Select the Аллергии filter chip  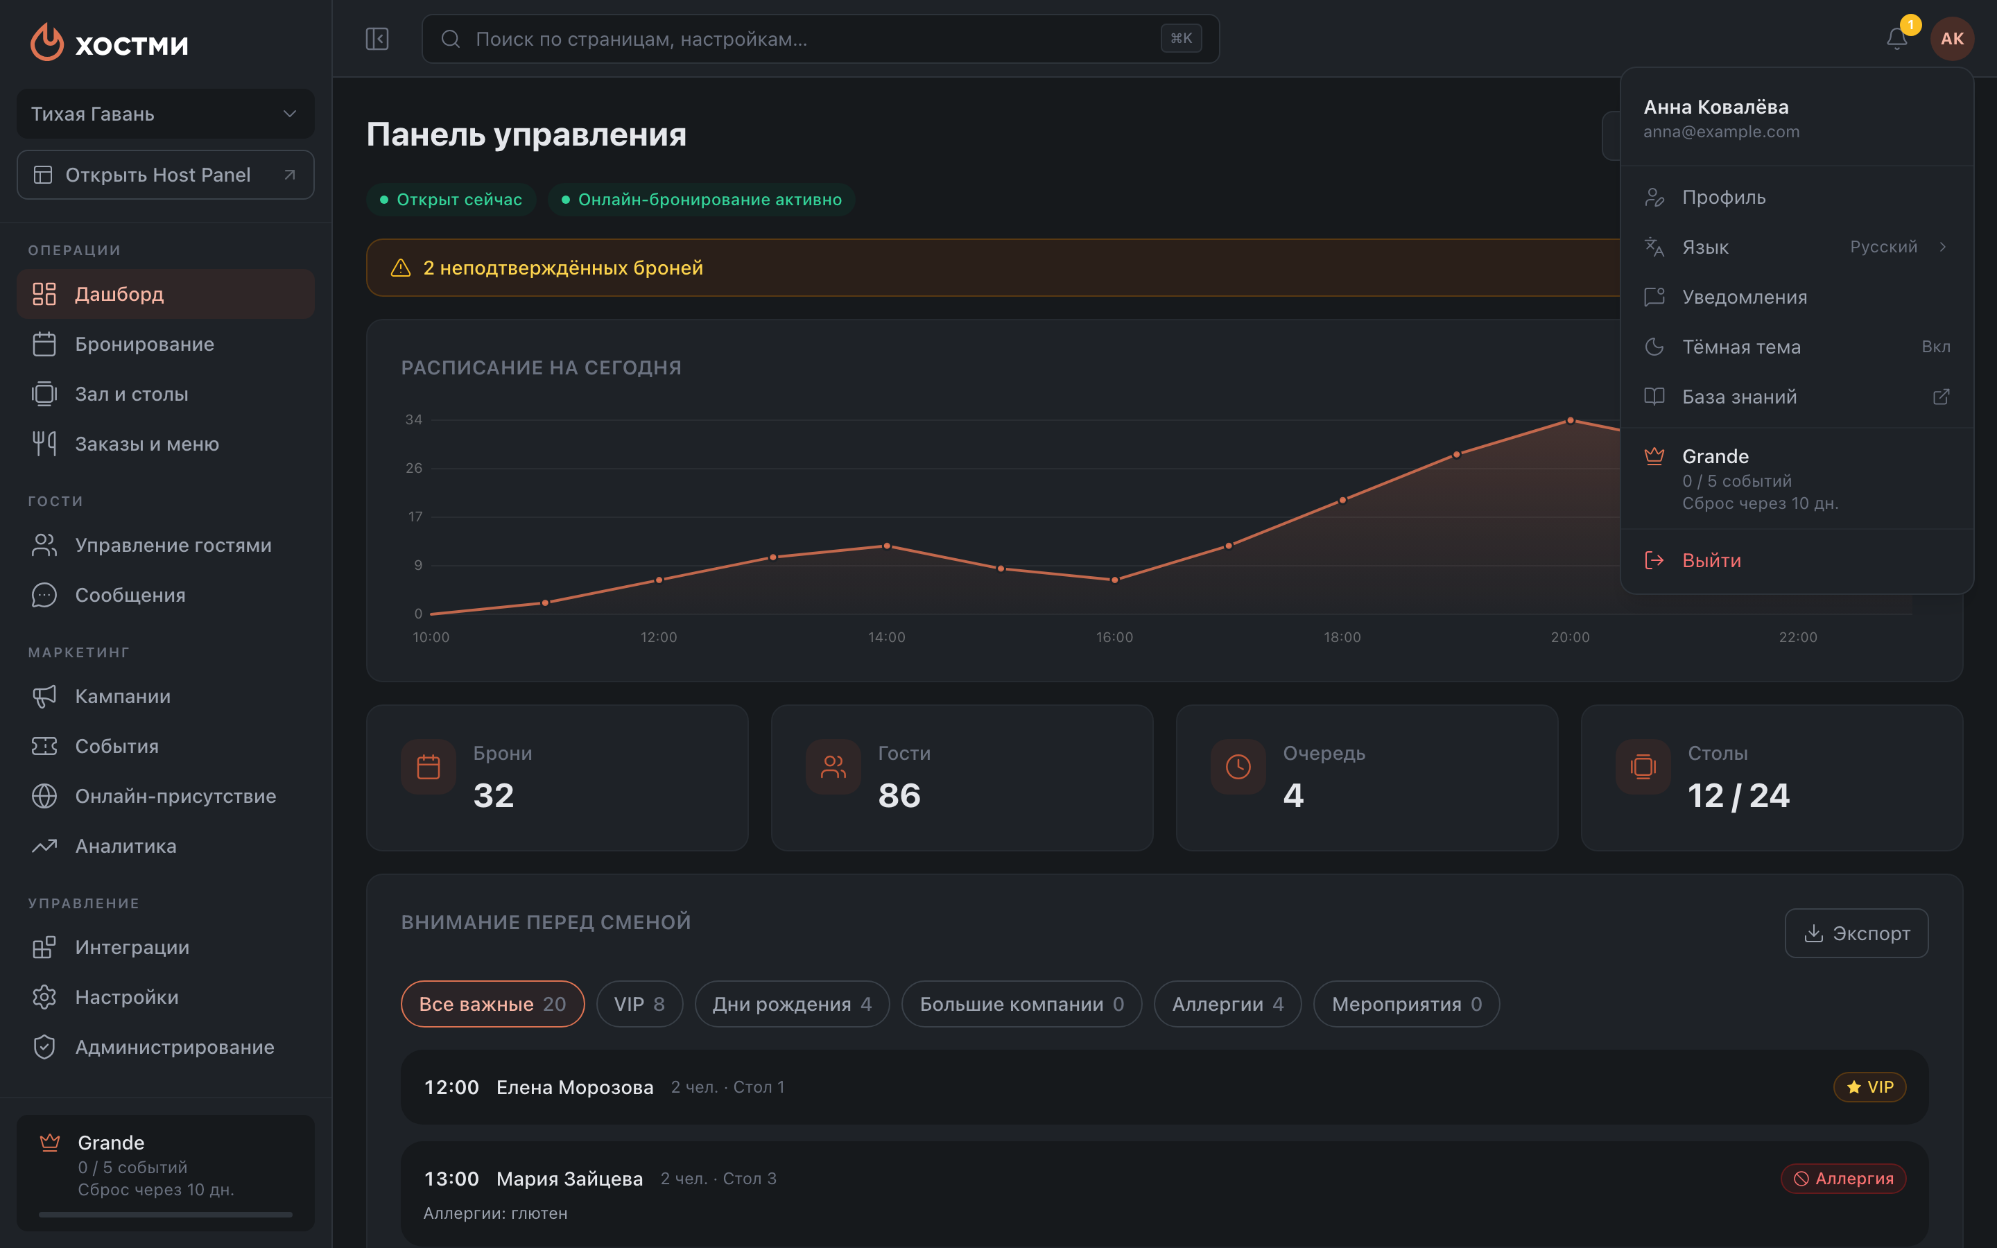click(1228, 1004)
